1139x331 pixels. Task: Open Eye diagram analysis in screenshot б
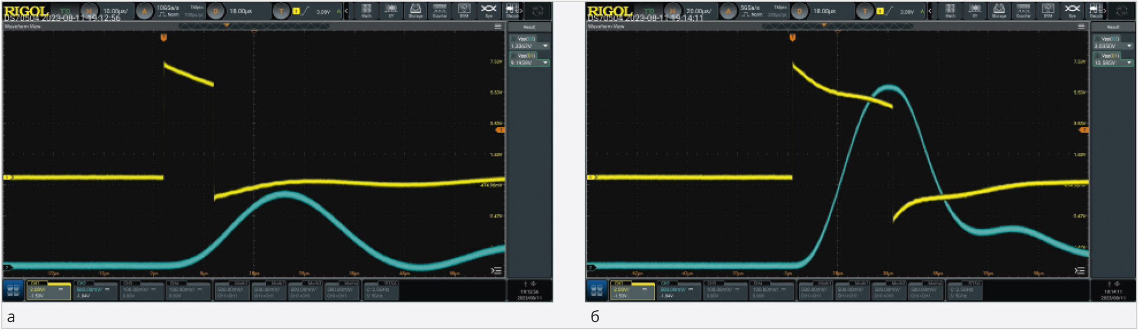1072,11
